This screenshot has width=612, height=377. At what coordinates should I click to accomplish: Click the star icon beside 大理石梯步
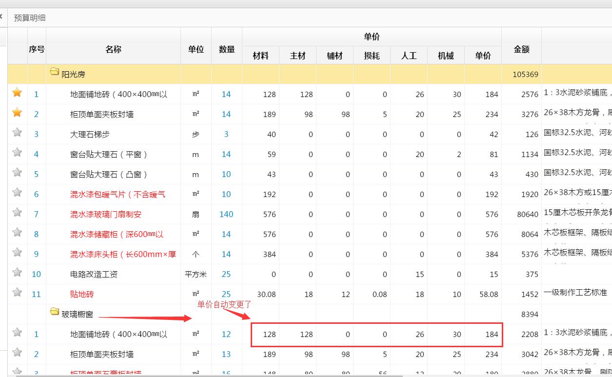coord(17,134)
